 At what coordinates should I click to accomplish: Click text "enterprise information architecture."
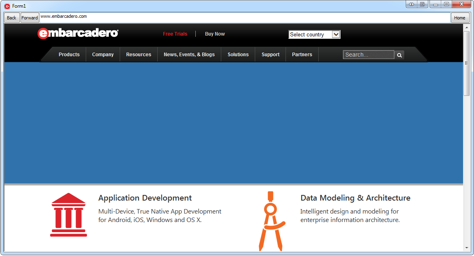(350, 220)
